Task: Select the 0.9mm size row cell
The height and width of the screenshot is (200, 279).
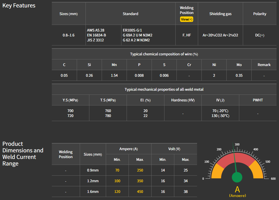Action: [x=93, y=170]
